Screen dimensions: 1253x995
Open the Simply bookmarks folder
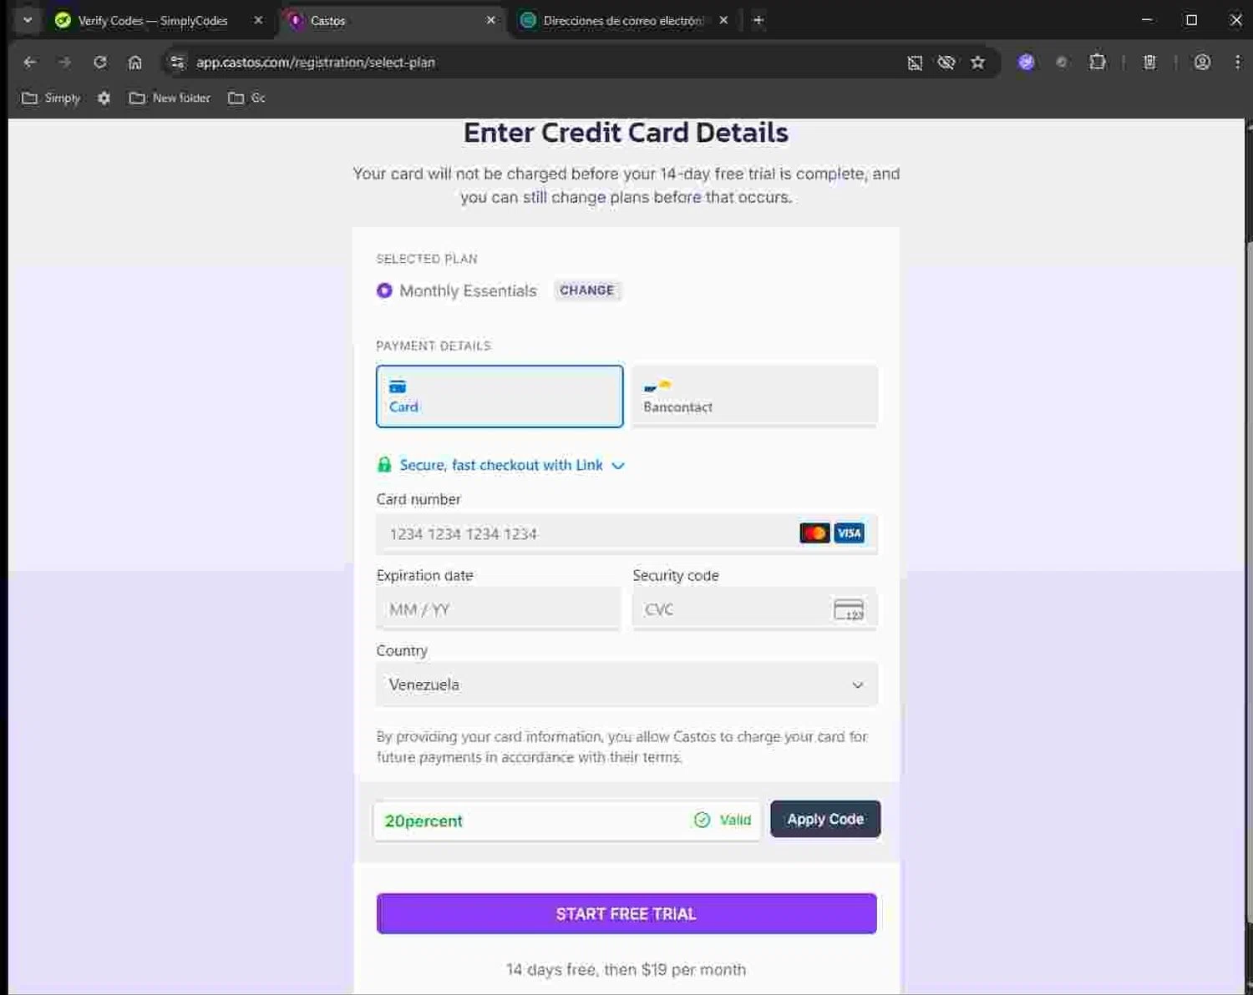[x=51, y=98]
